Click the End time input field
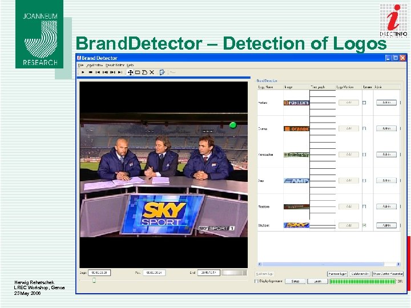The image size is (411, 308). 209,273
